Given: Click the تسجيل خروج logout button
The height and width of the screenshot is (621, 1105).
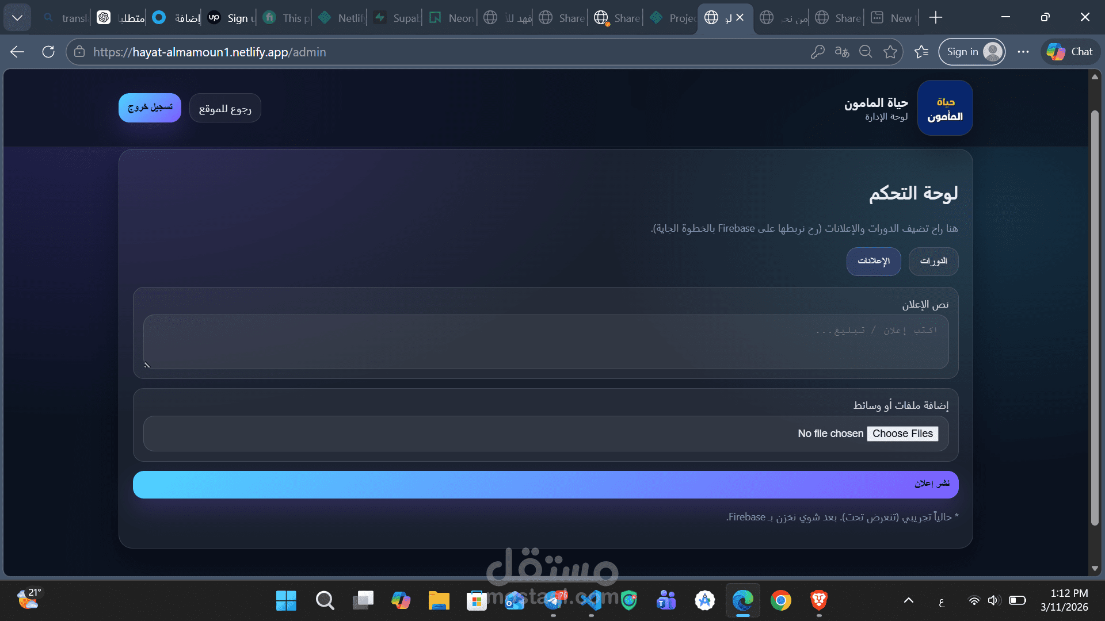Looking at the screenshot, I should 150,108.
